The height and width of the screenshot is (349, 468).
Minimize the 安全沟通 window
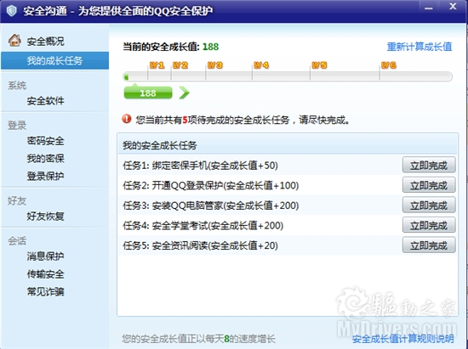(429, 8)
